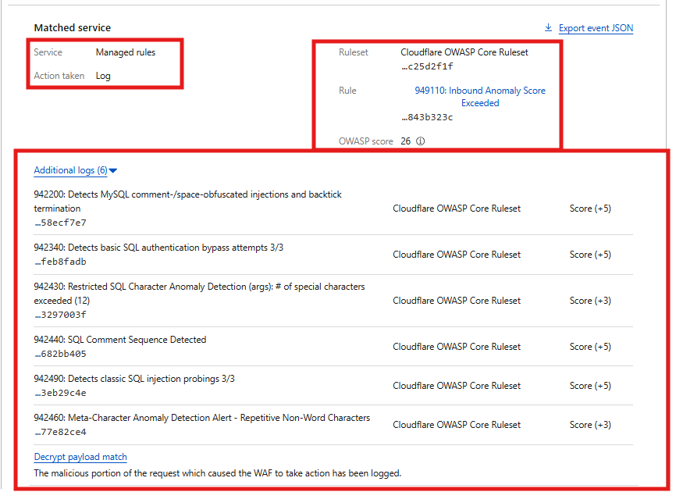Click the Additional logs (6) label
This screenshot has width=676, height=492.
70,170
